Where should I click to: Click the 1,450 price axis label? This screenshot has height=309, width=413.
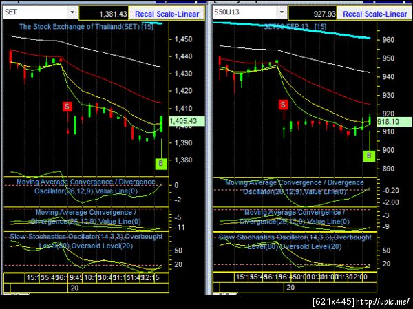coord(183,39)
